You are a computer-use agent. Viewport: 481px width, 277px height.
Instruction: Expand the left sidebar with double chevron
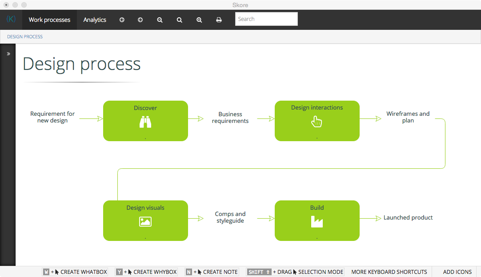[x=8, y=54]
